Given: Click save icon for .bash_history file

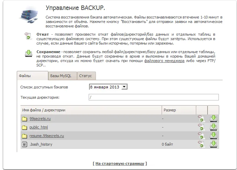Looking at the screenshot, I should pos(214,144).
